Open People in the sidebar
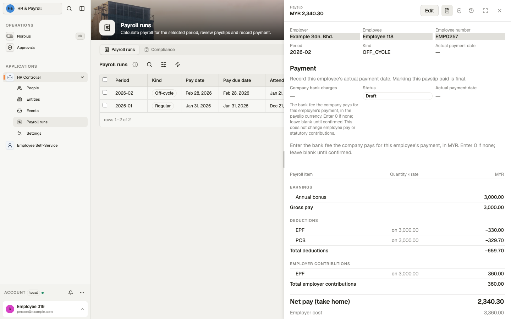 click(x=50, y=88)
